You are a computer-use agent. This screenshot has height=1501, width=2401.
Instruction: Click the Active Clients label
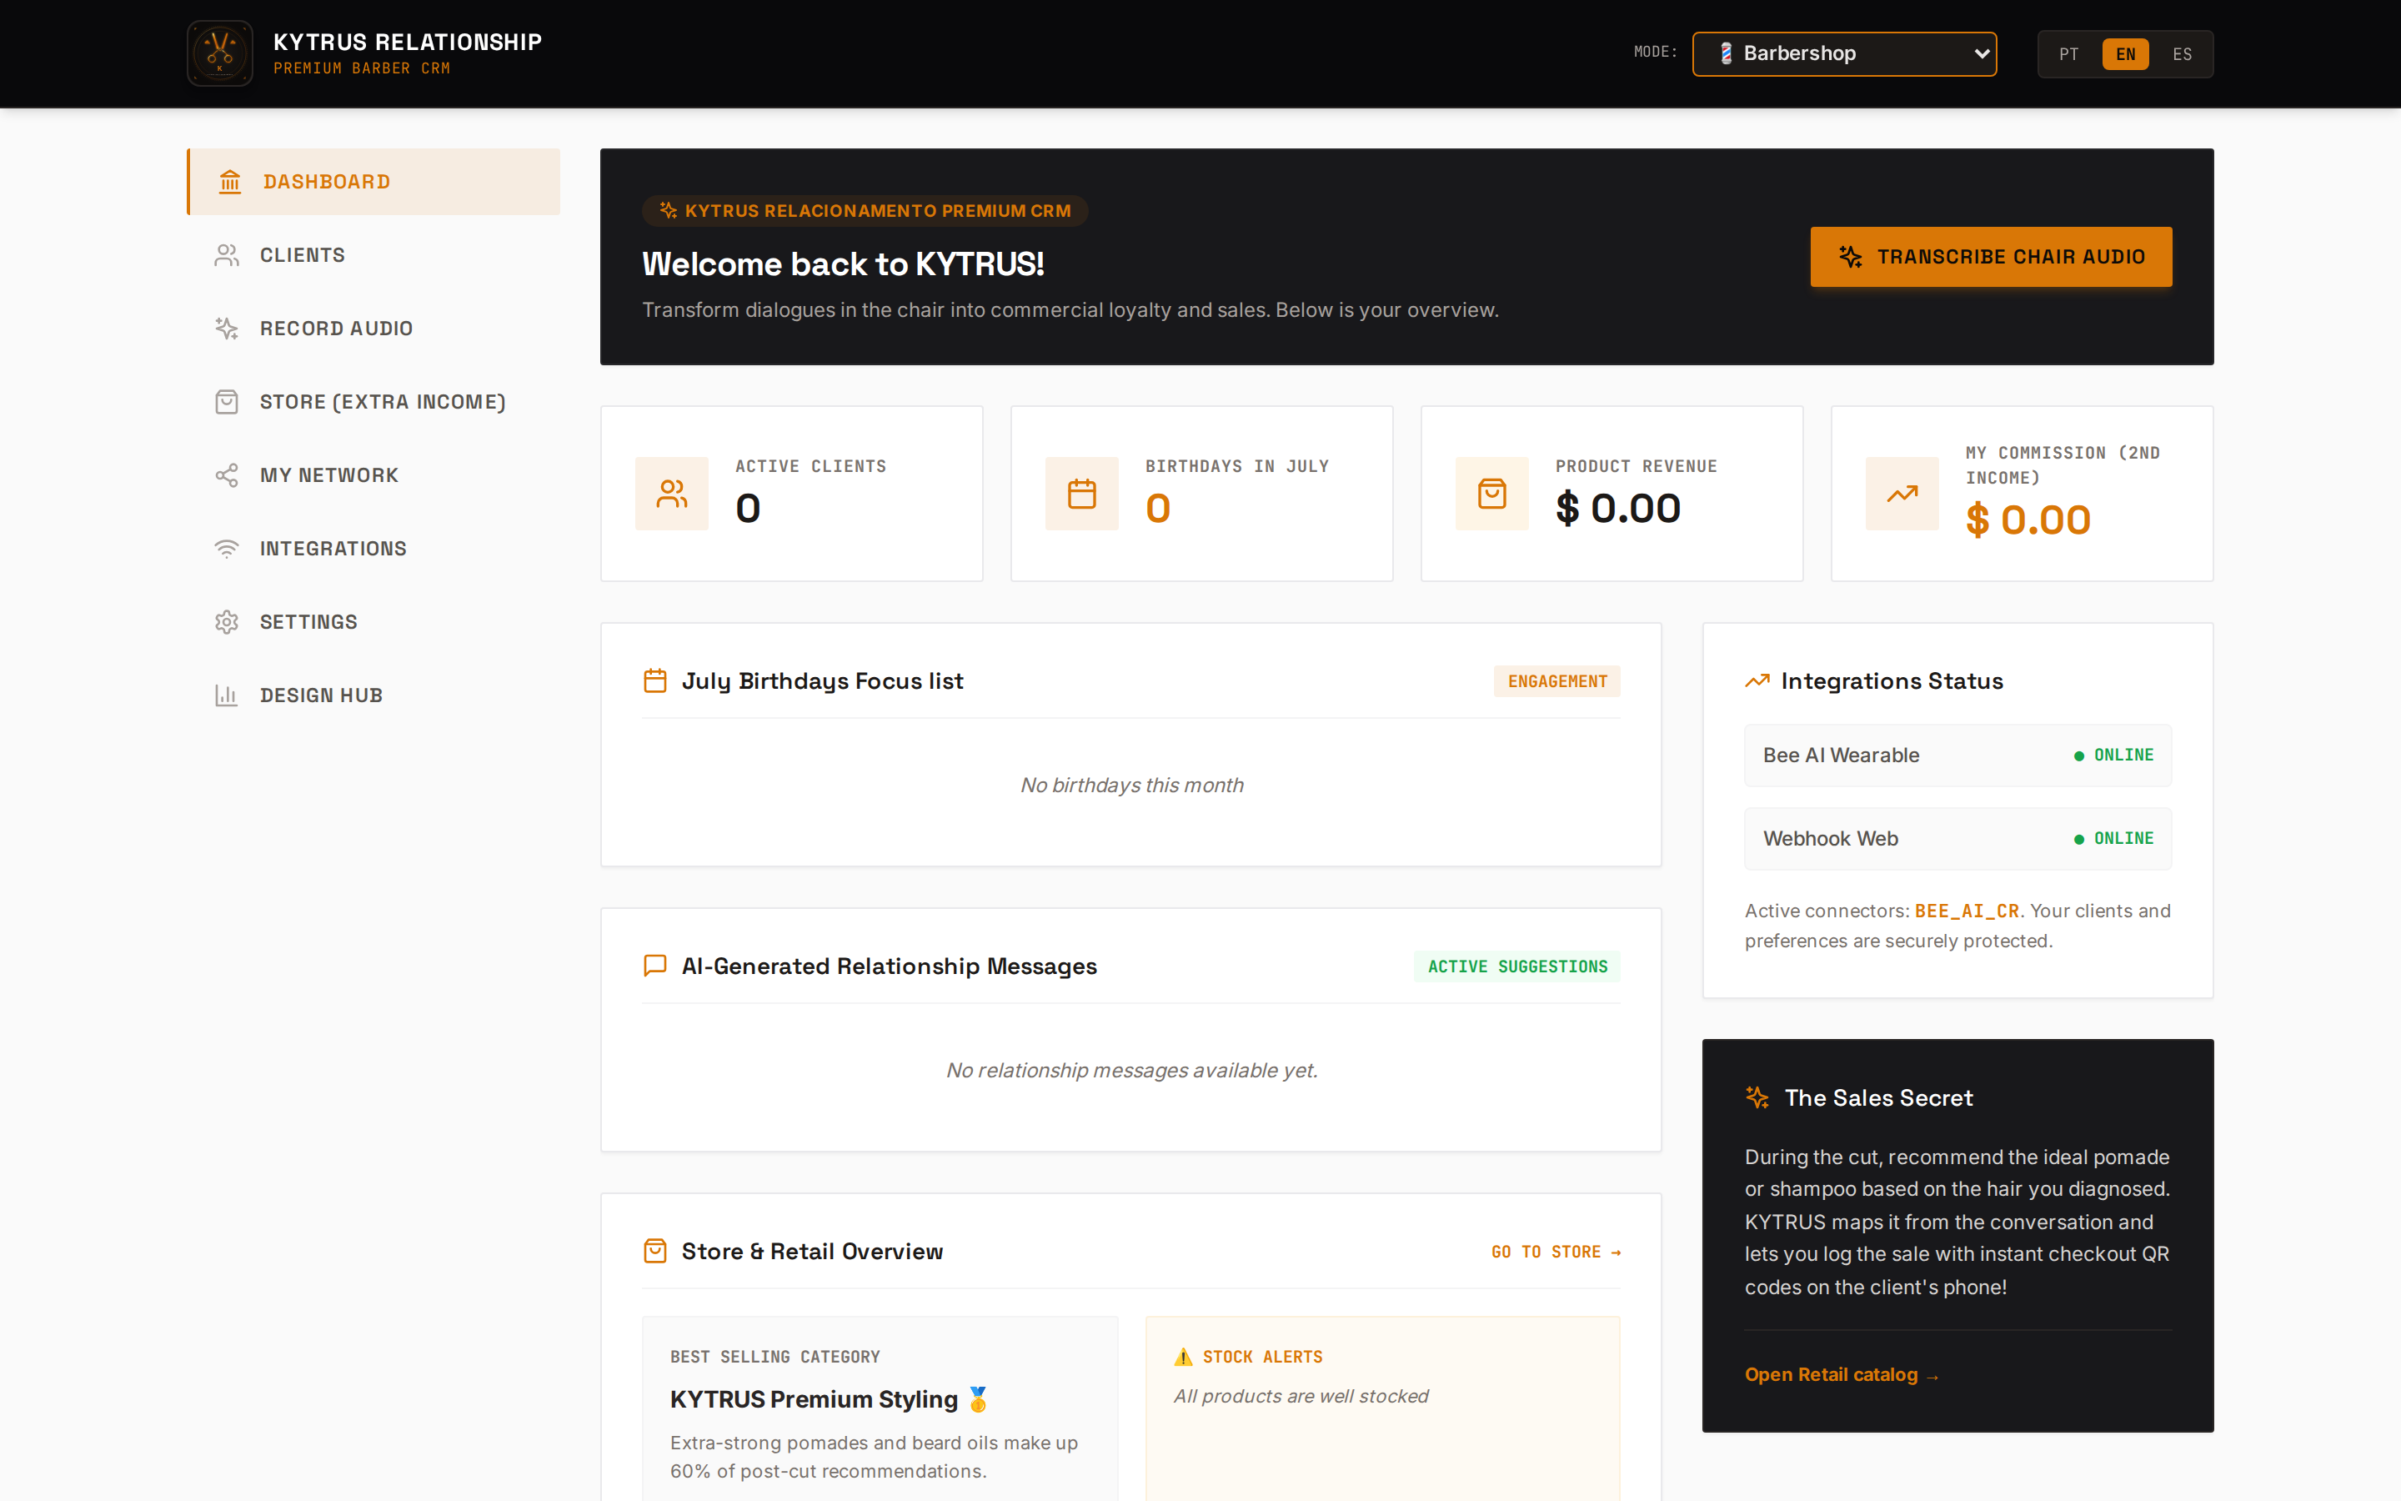pos(810,467)
